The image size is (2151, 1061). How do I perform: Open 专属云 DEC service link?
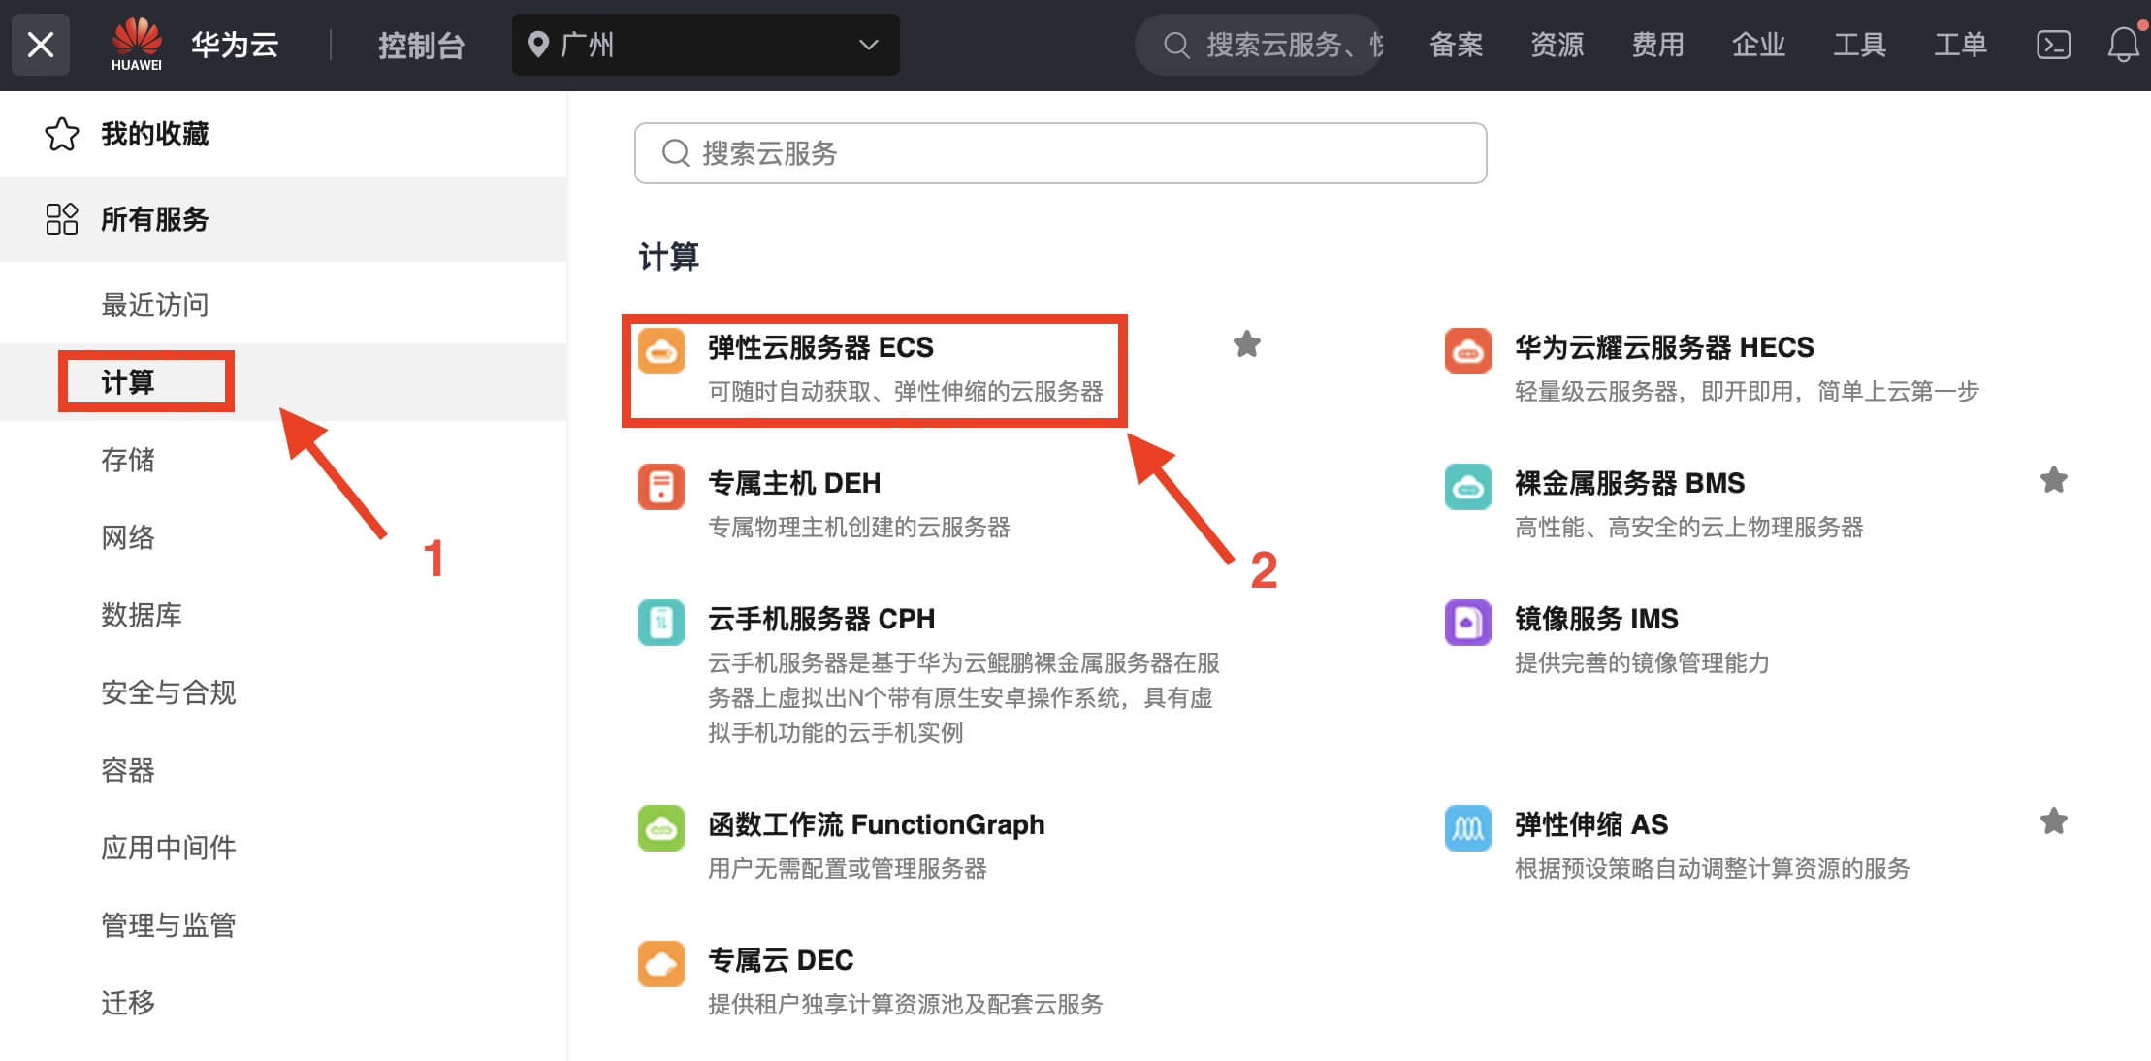(x=781, y=960)
